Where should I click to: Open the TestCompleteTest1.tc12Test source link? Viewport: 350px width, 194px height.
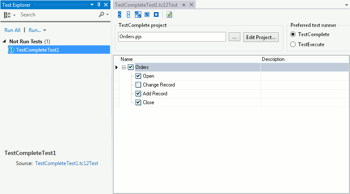coord(67,163)
